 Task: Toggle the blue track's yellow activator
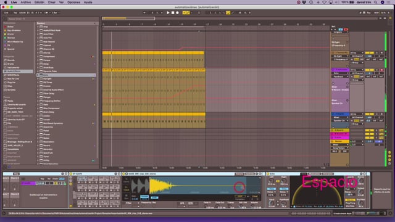(370, 114)
